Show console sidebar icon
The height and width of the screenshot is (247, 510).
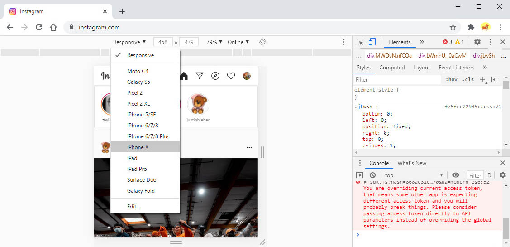click(359, 175)
